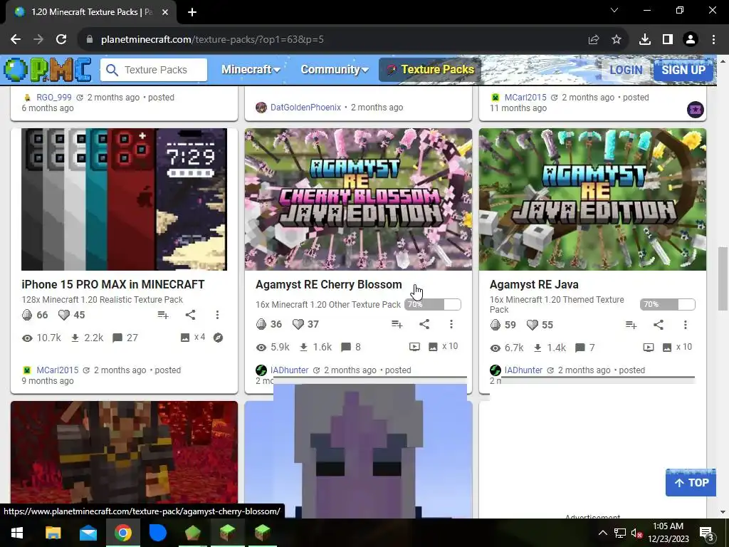This screenshot has height=547, width=729.
Task: Click the LOGIN link
Action: coord(626,70)
